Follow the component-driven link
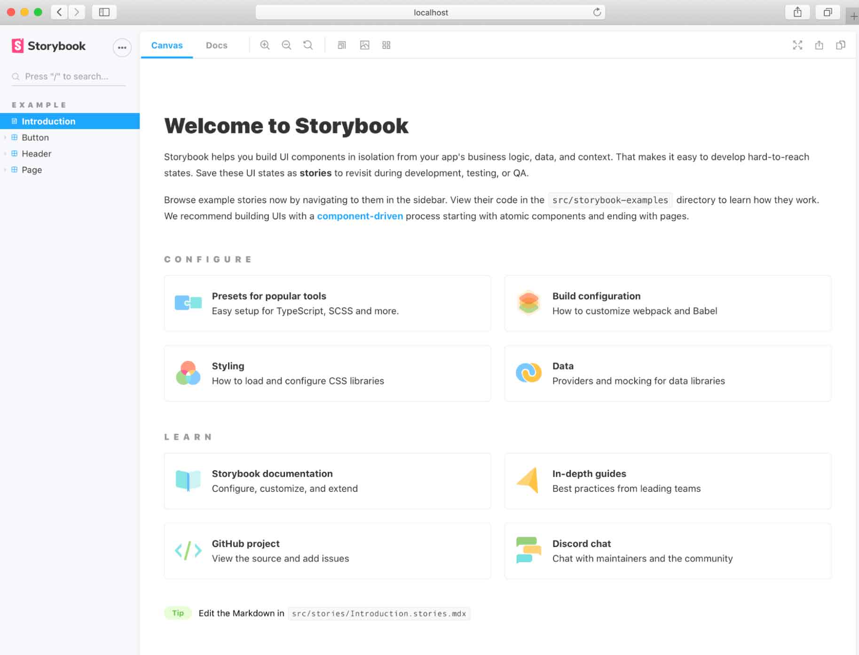Viewport: 859px width, 655px height. point(360,216)
